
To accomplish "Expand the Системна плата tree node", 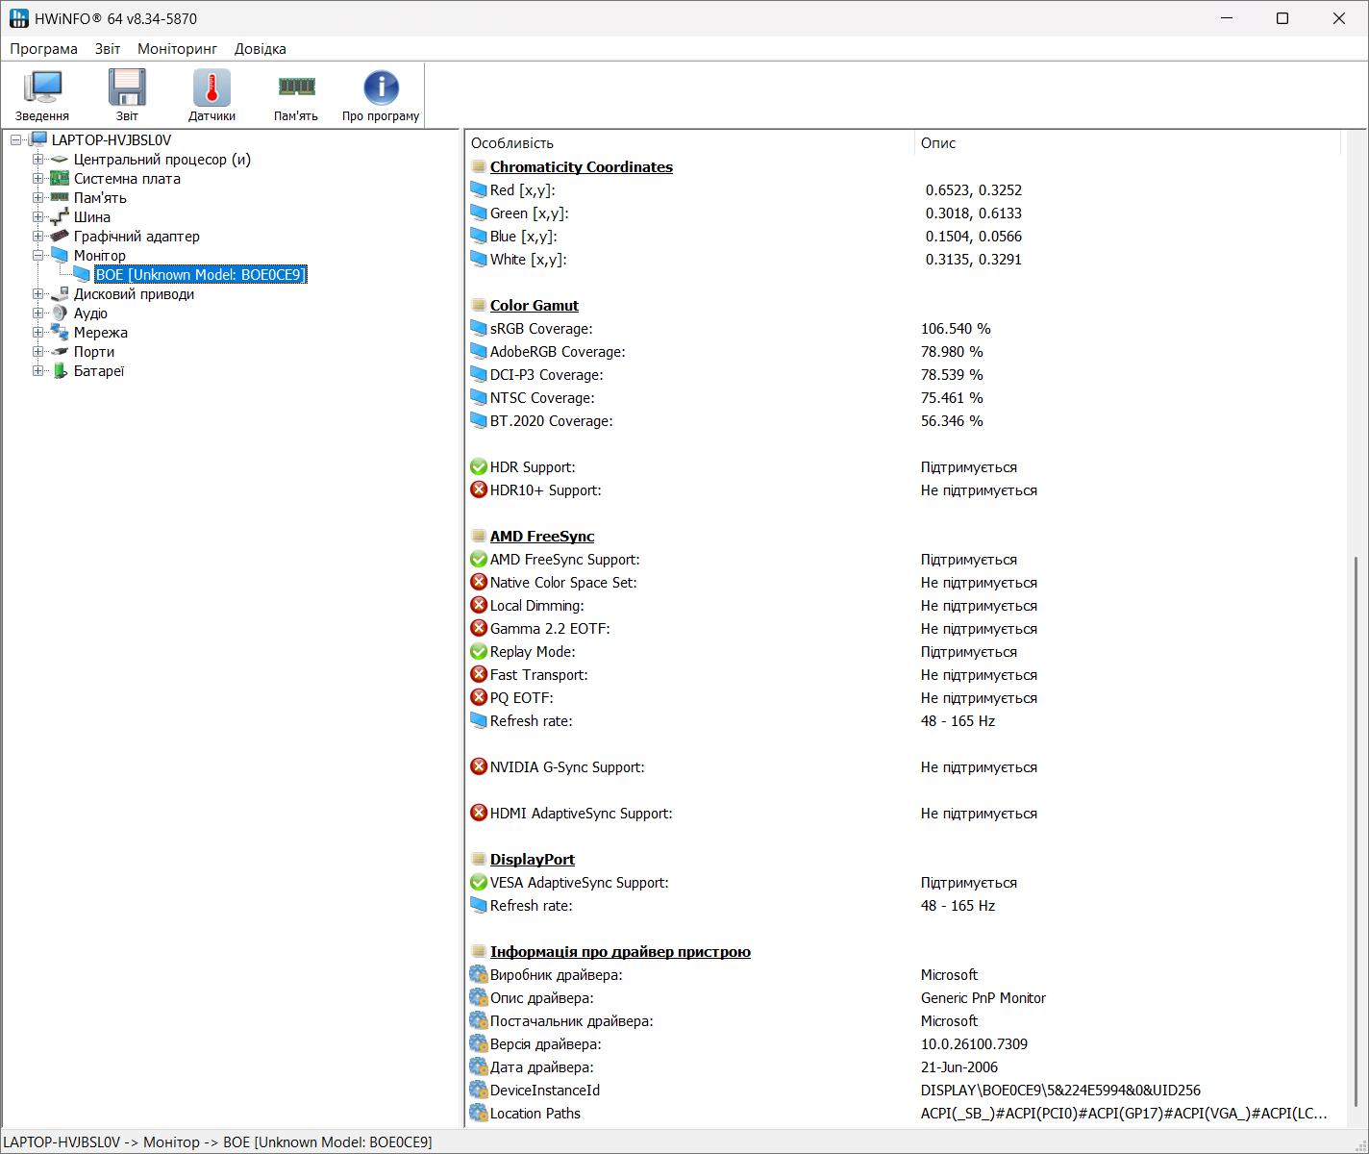I will pyautogui.click(x=37, y=179).
